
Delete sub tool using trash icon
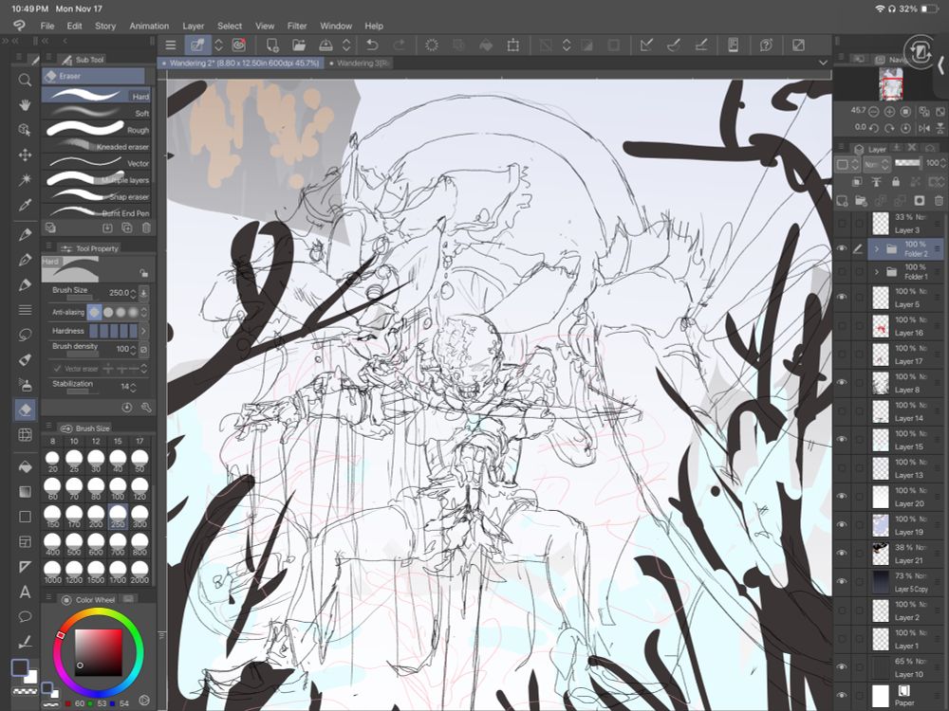(146, 228)
